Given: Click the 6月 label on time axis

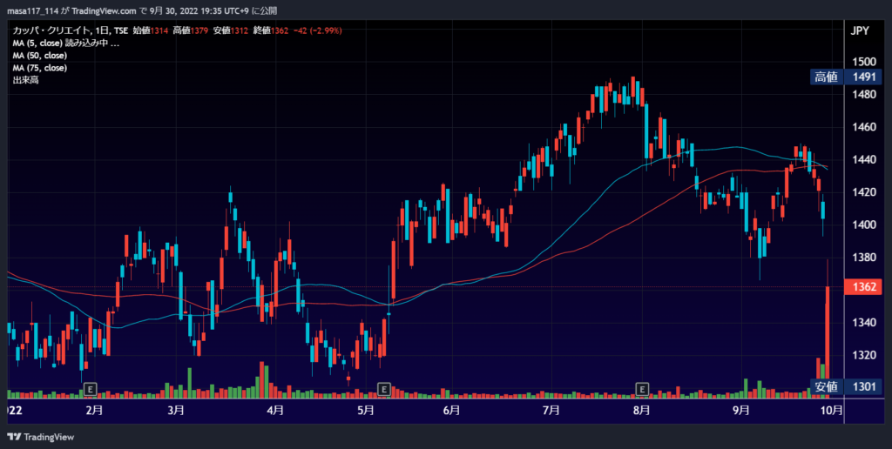Looking at the screenshot, I should coord(451,411).
